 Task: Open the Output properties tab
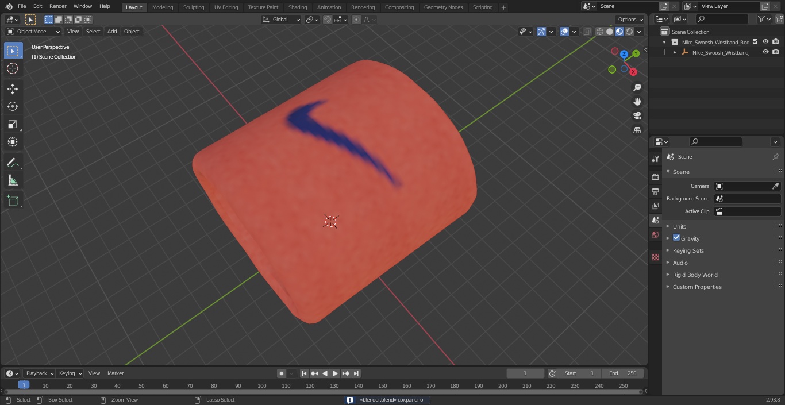[655, 191]
